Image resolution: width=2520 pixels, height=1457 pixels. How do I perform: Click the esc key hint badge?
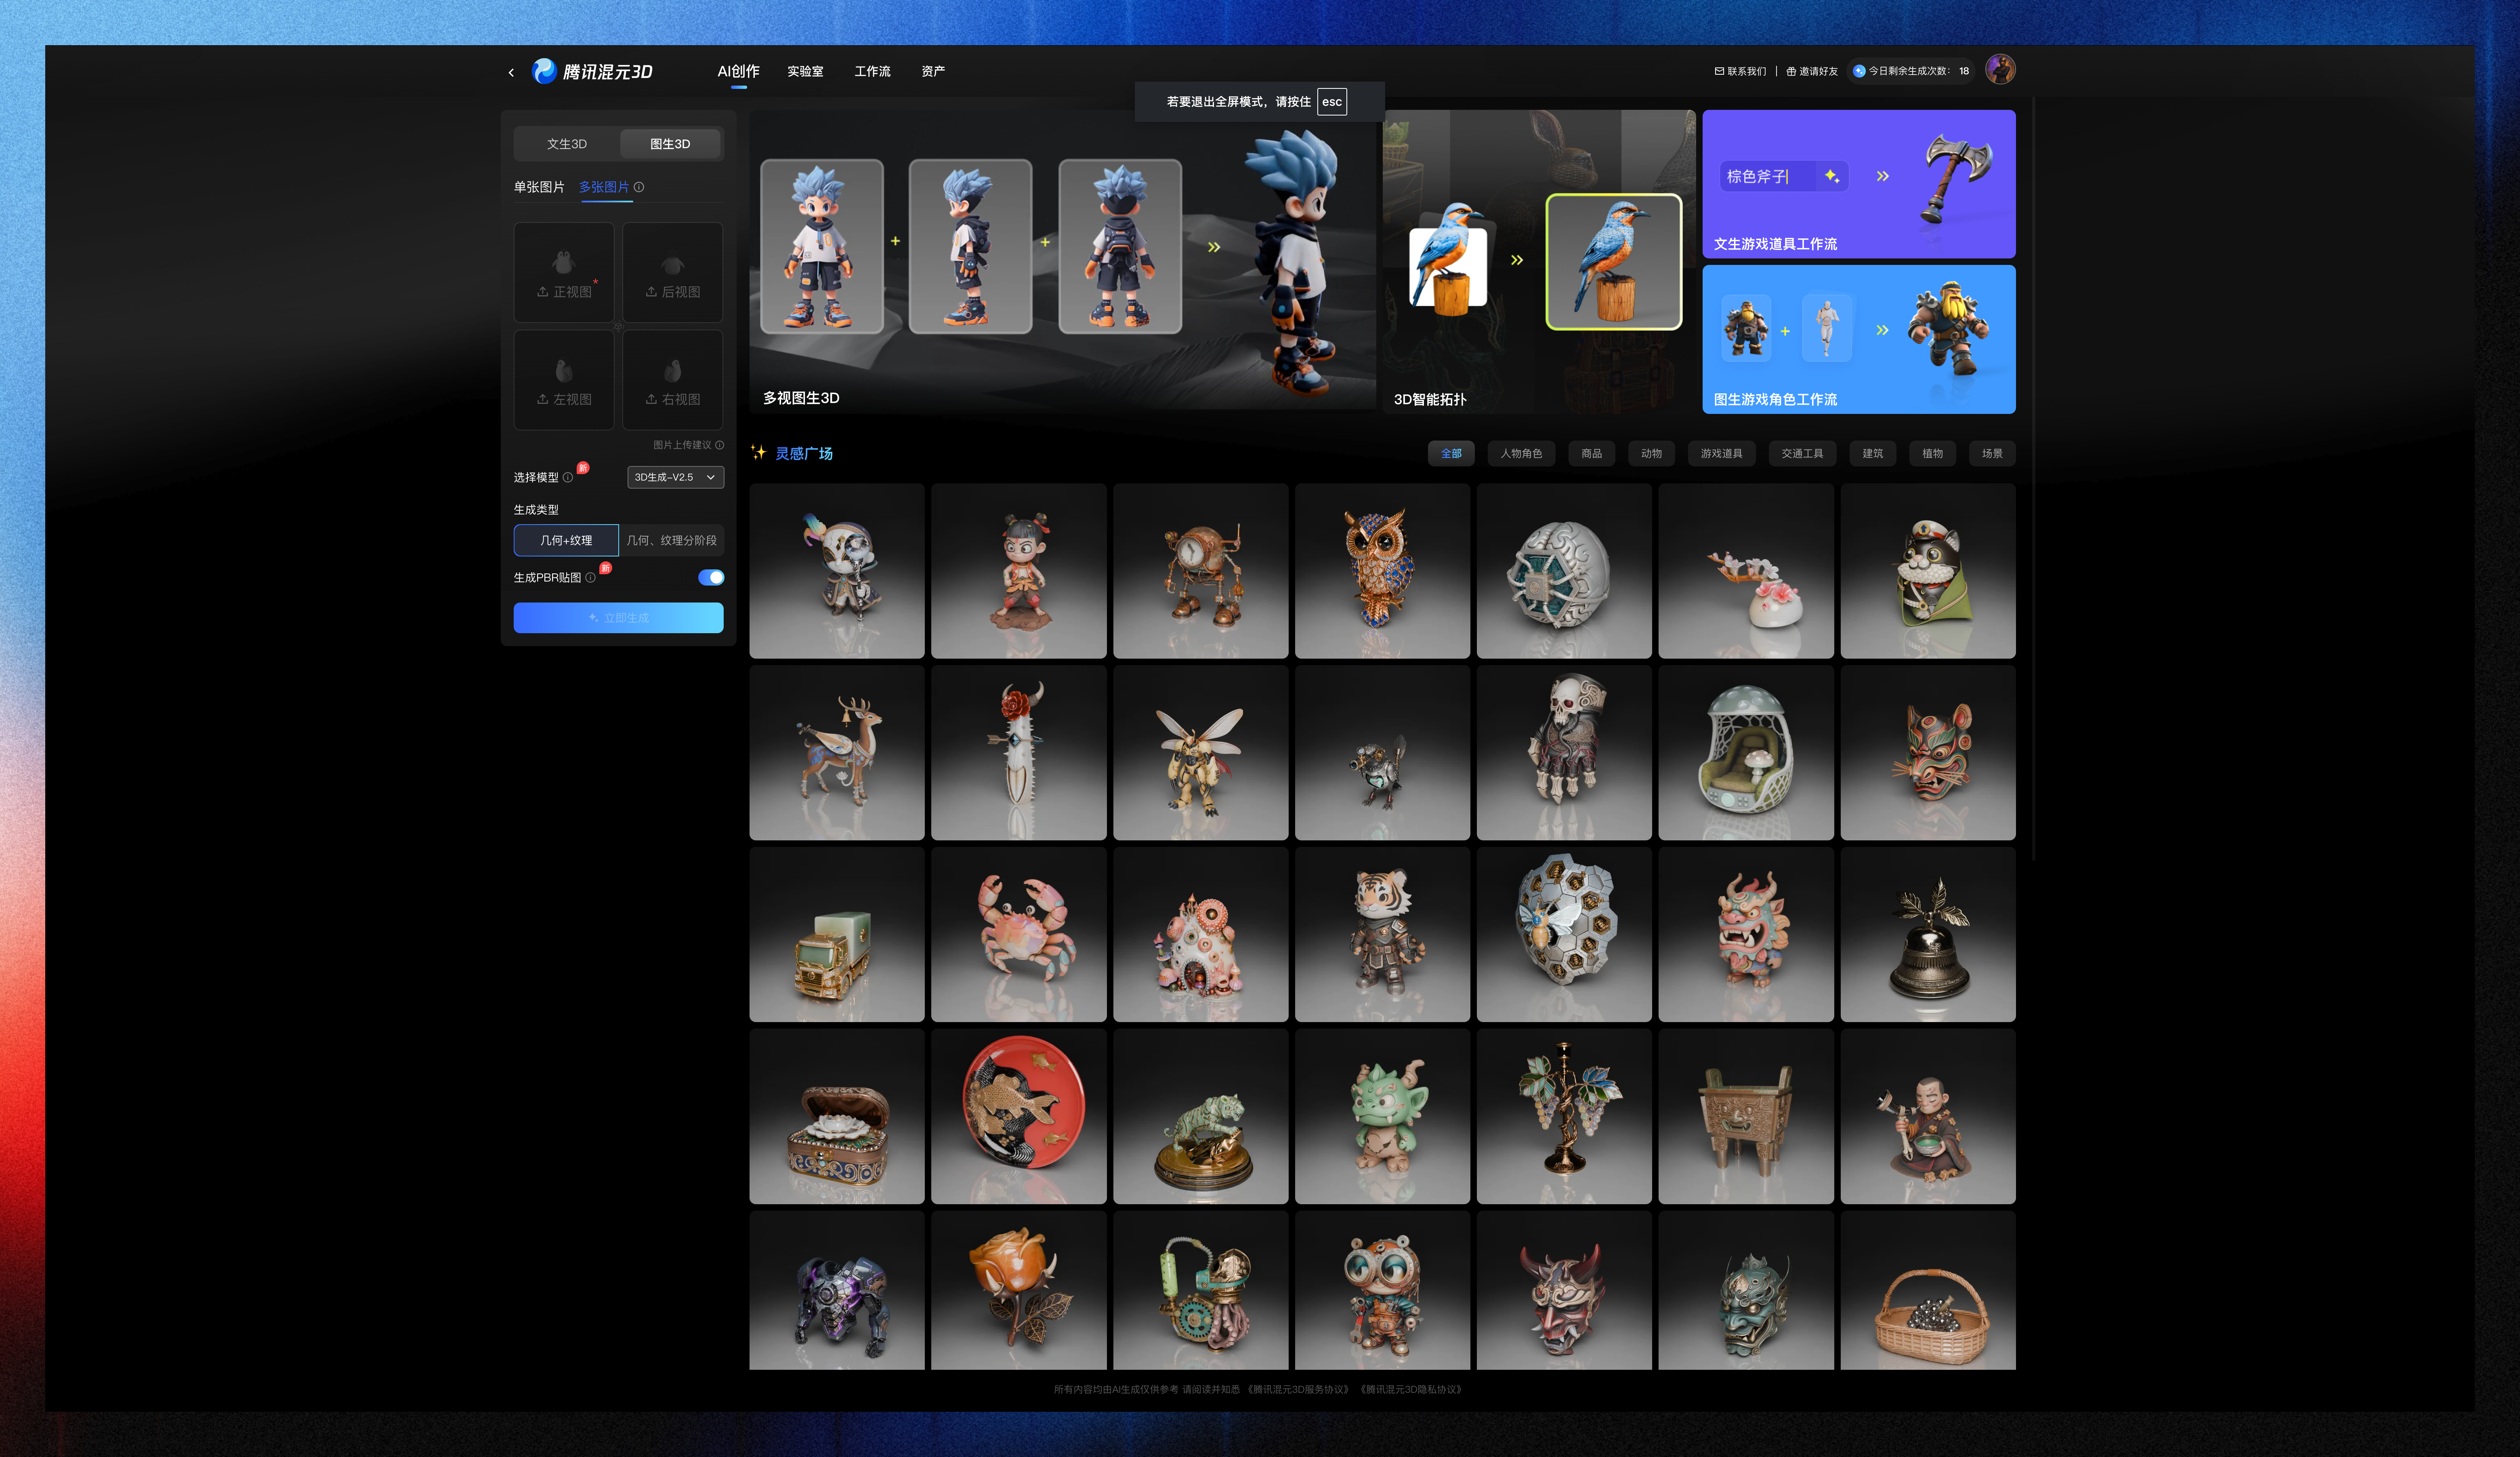(x=1332, y=102)
